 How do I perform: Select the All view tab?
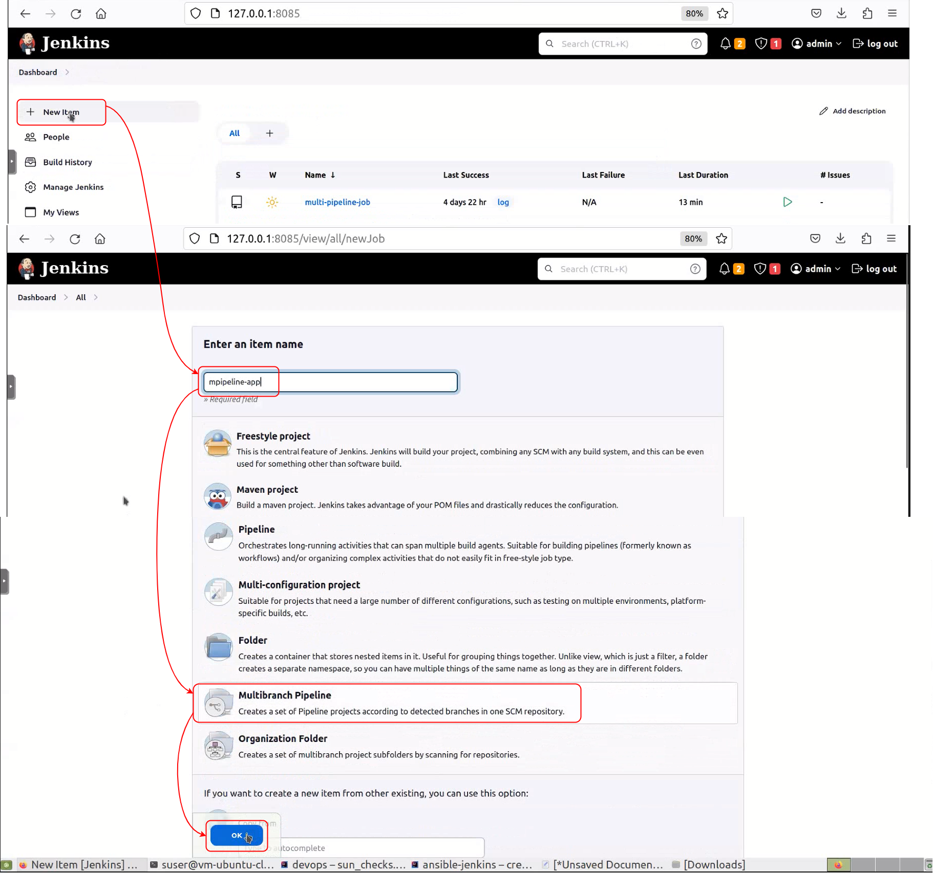coord(234,134)
